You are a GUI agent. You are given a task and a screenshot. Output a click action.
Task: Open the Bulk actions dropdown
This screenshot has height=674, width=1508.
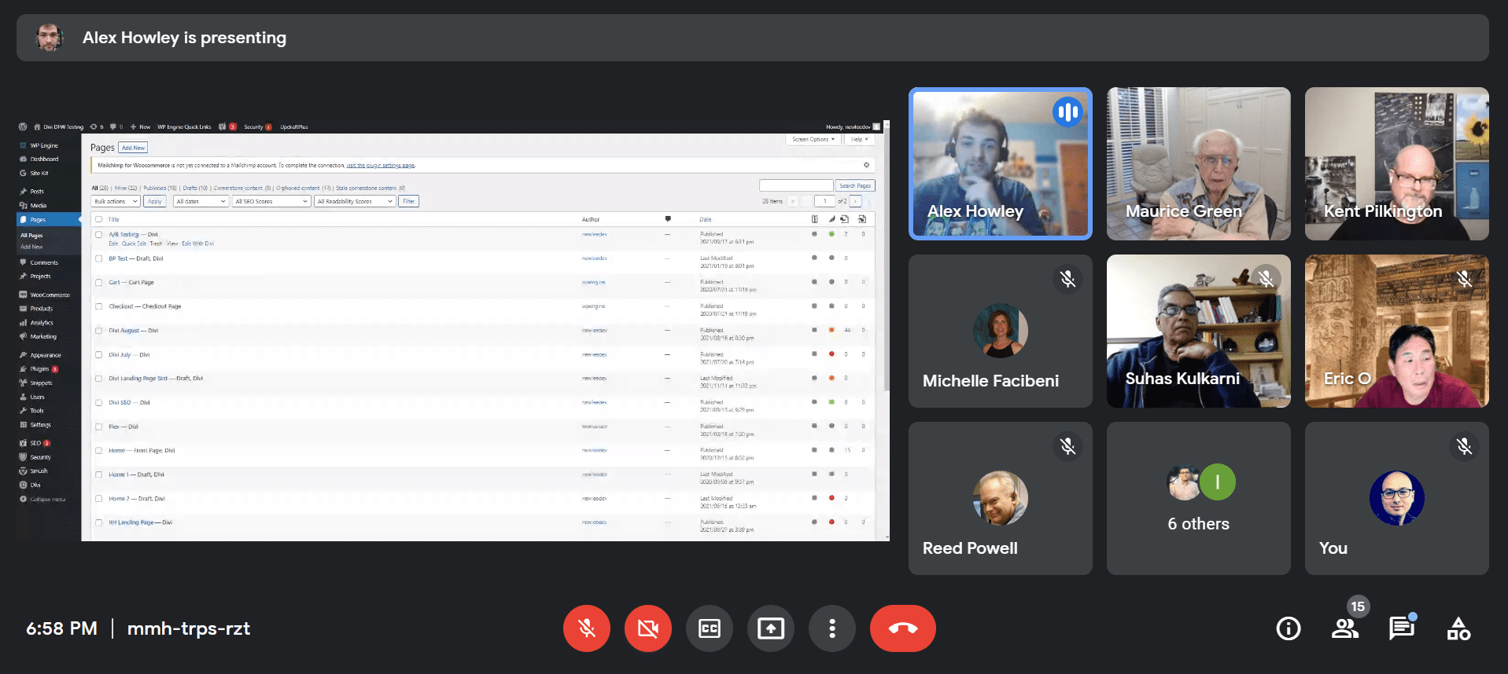116,201
